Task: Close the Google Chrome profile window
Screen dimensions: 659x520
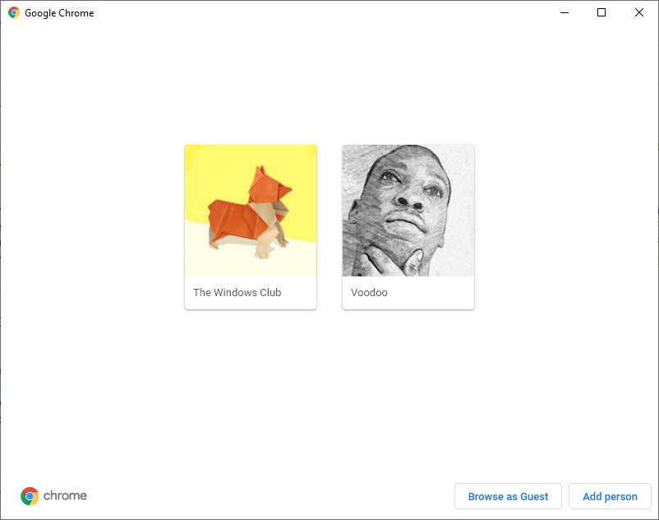Action: click(x=639, y=13)
